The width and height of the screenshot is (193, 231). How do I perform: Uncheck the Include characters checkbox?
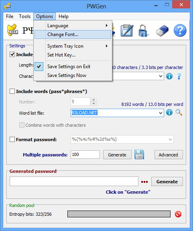(12, 55)
